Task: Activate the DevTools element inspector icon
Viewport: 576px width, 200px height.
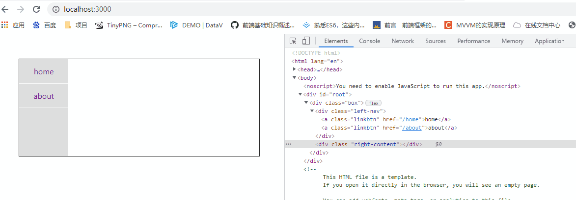Action: 293,41
